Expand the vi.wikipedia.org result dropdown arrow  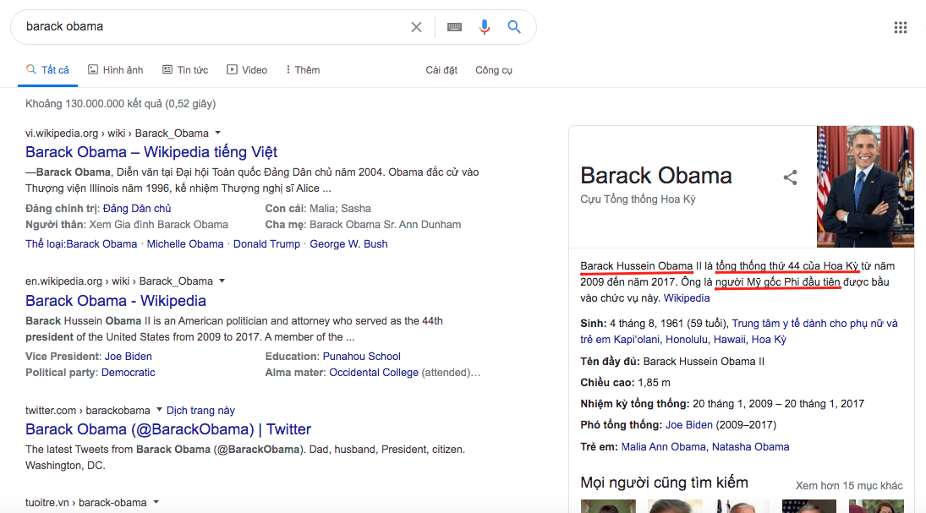pyautogui.click(x=218, y=133)
